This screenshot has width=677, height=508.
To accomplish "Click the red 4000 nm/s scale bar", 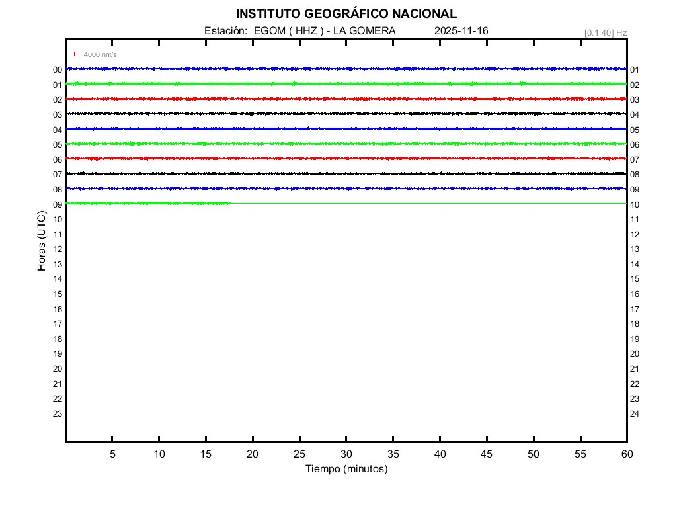I will [x=75, y=54].
